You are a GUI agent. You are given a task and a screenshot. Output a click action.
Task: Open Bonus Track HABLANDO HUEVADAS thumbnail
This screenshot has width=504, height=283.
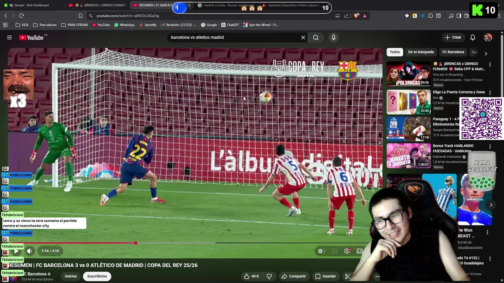point(408,156)
